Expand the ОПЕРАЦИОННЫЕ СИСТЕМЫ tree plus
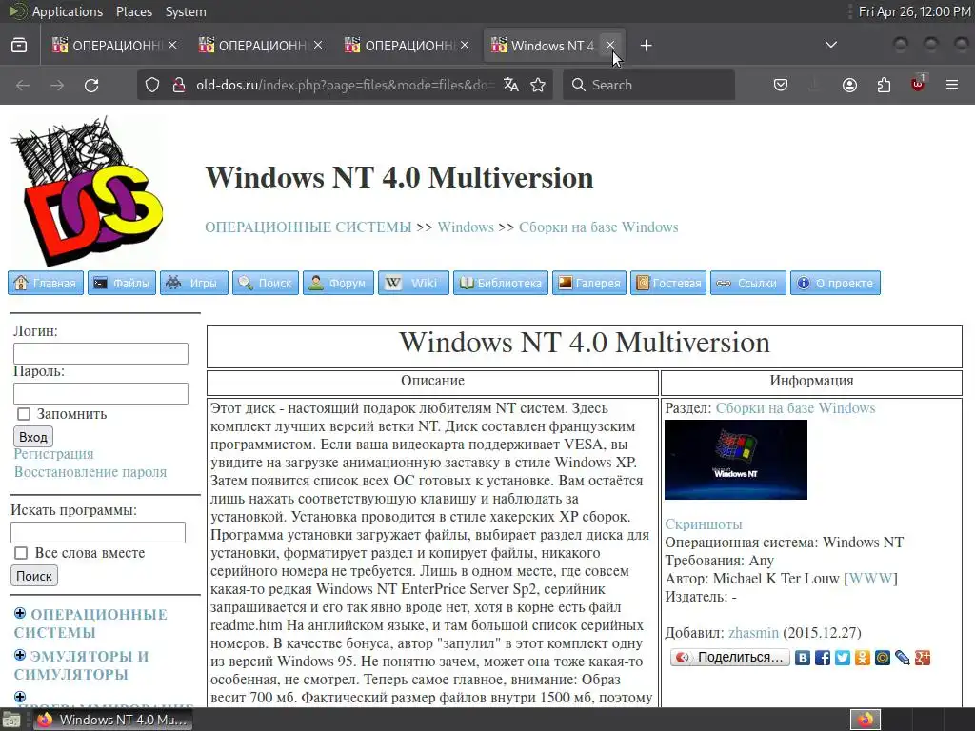 (20, 614)
